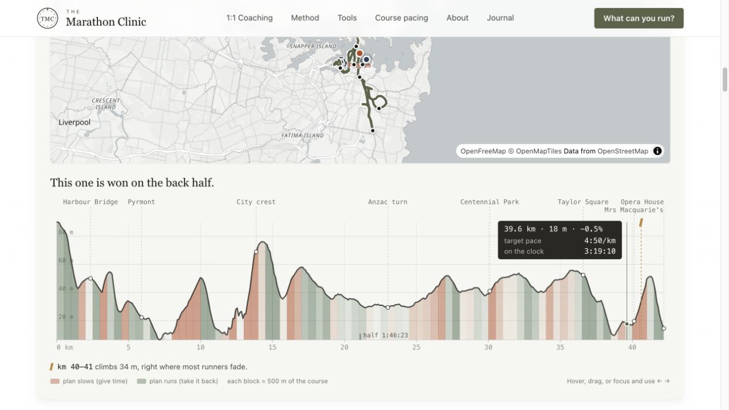This screenshot has height=410, width=729.
Task: Click the 15 km axis label
Action: (x=272, y=347)
